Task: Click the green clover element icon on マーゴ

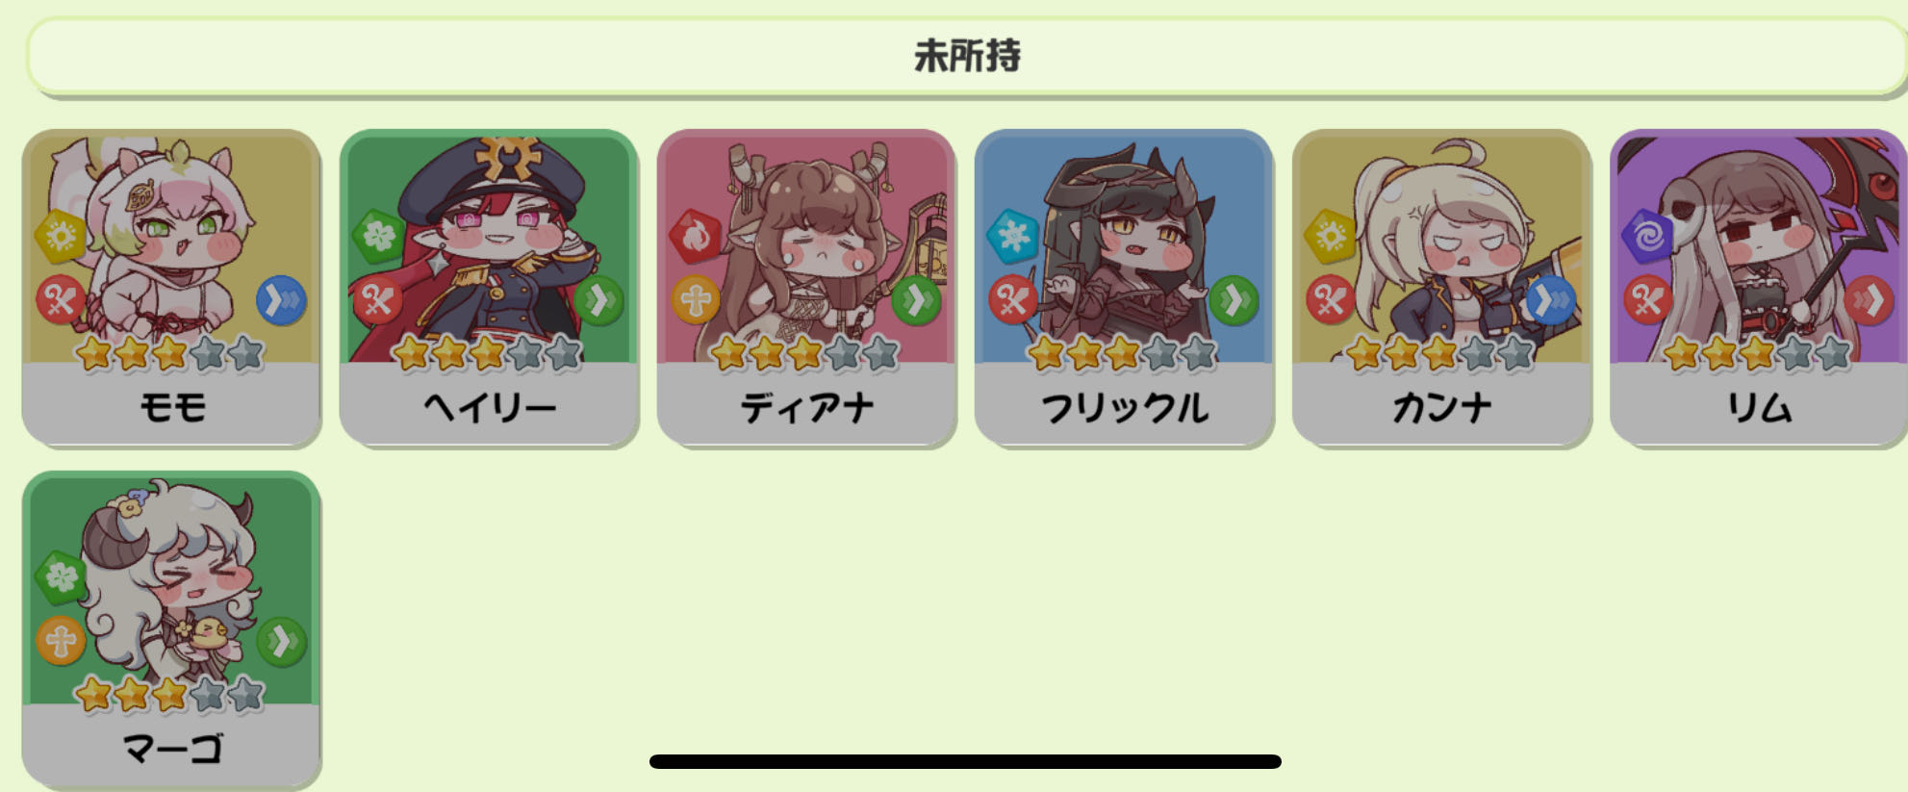Action: tap(61, 576)
